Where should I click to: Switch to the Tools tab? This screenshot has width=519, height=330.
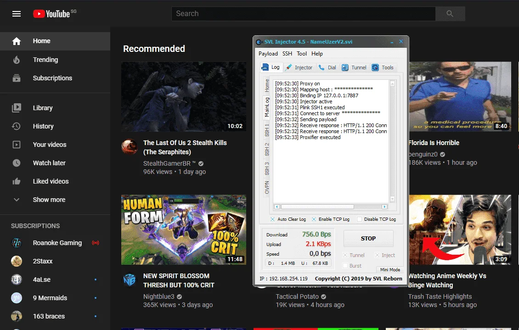coord(383,67)
